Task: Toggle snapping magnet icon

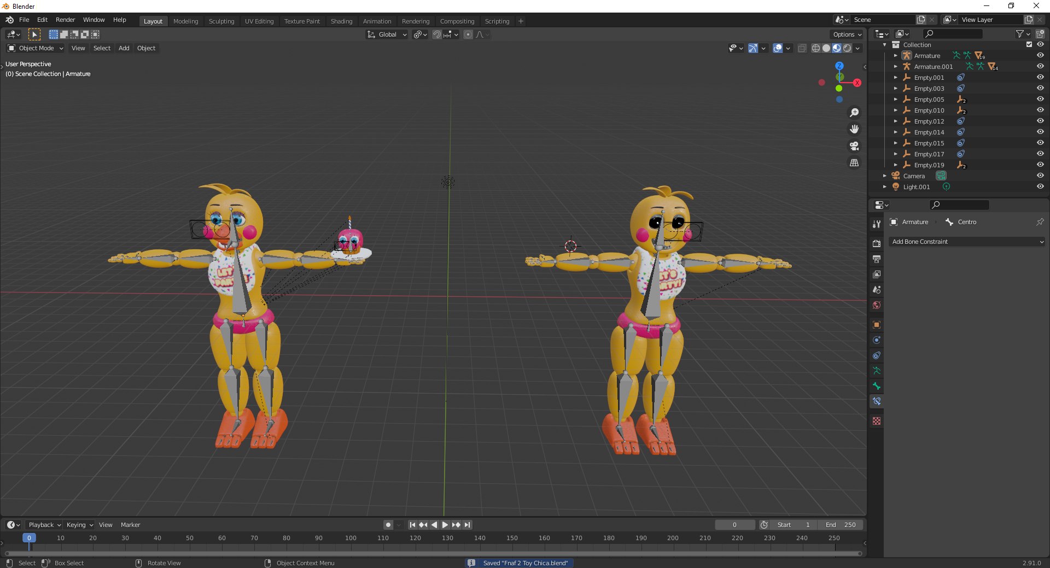Action: tap(436, 34)
